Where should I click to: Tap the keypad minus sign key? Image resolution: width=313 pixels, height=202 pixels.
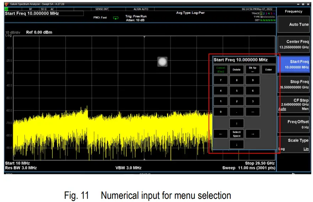click(x=253, y=112)
